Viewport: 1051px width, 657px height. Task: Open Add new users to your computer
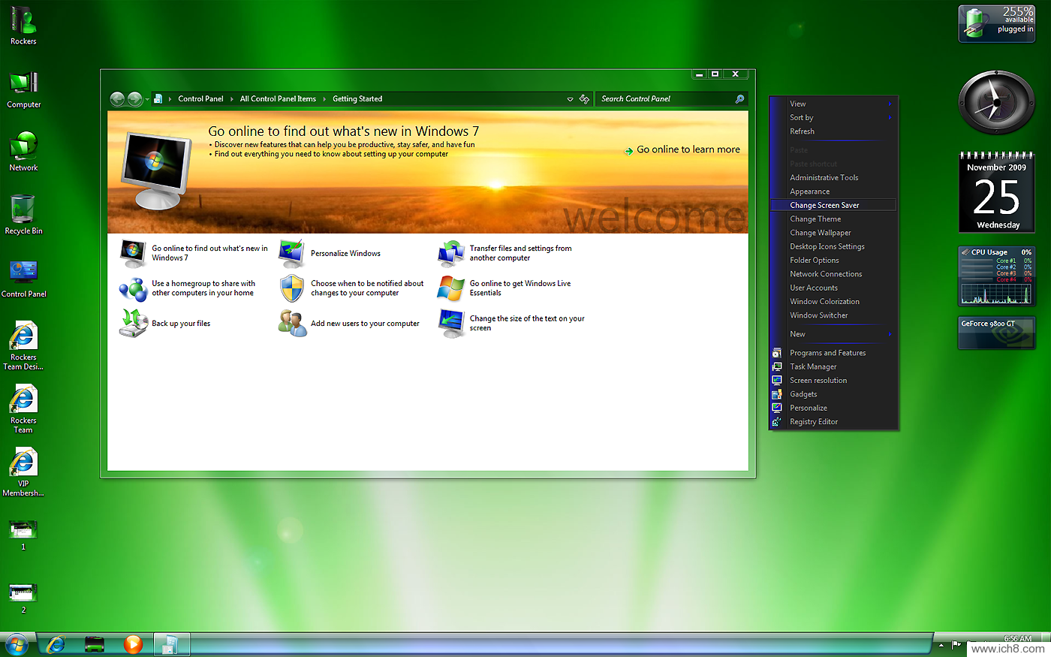coord(349,324)
